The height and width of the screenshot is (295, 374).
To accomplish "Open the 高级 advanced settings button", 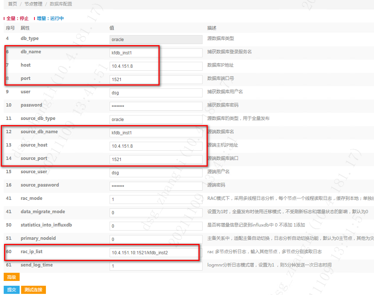I will (11, 277).
